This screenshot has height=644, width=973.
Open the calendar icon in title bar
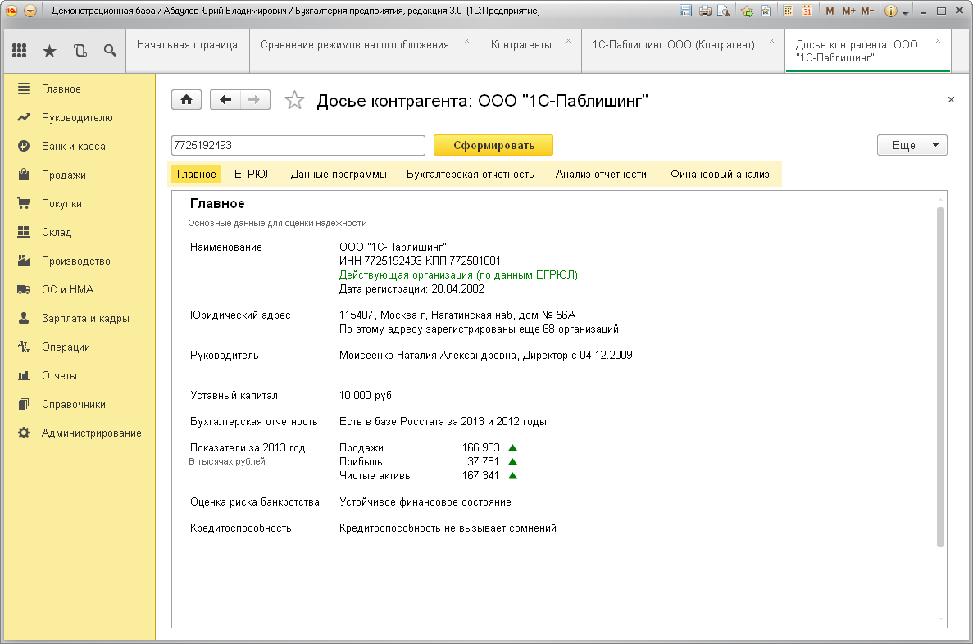[x=807, y=11]
